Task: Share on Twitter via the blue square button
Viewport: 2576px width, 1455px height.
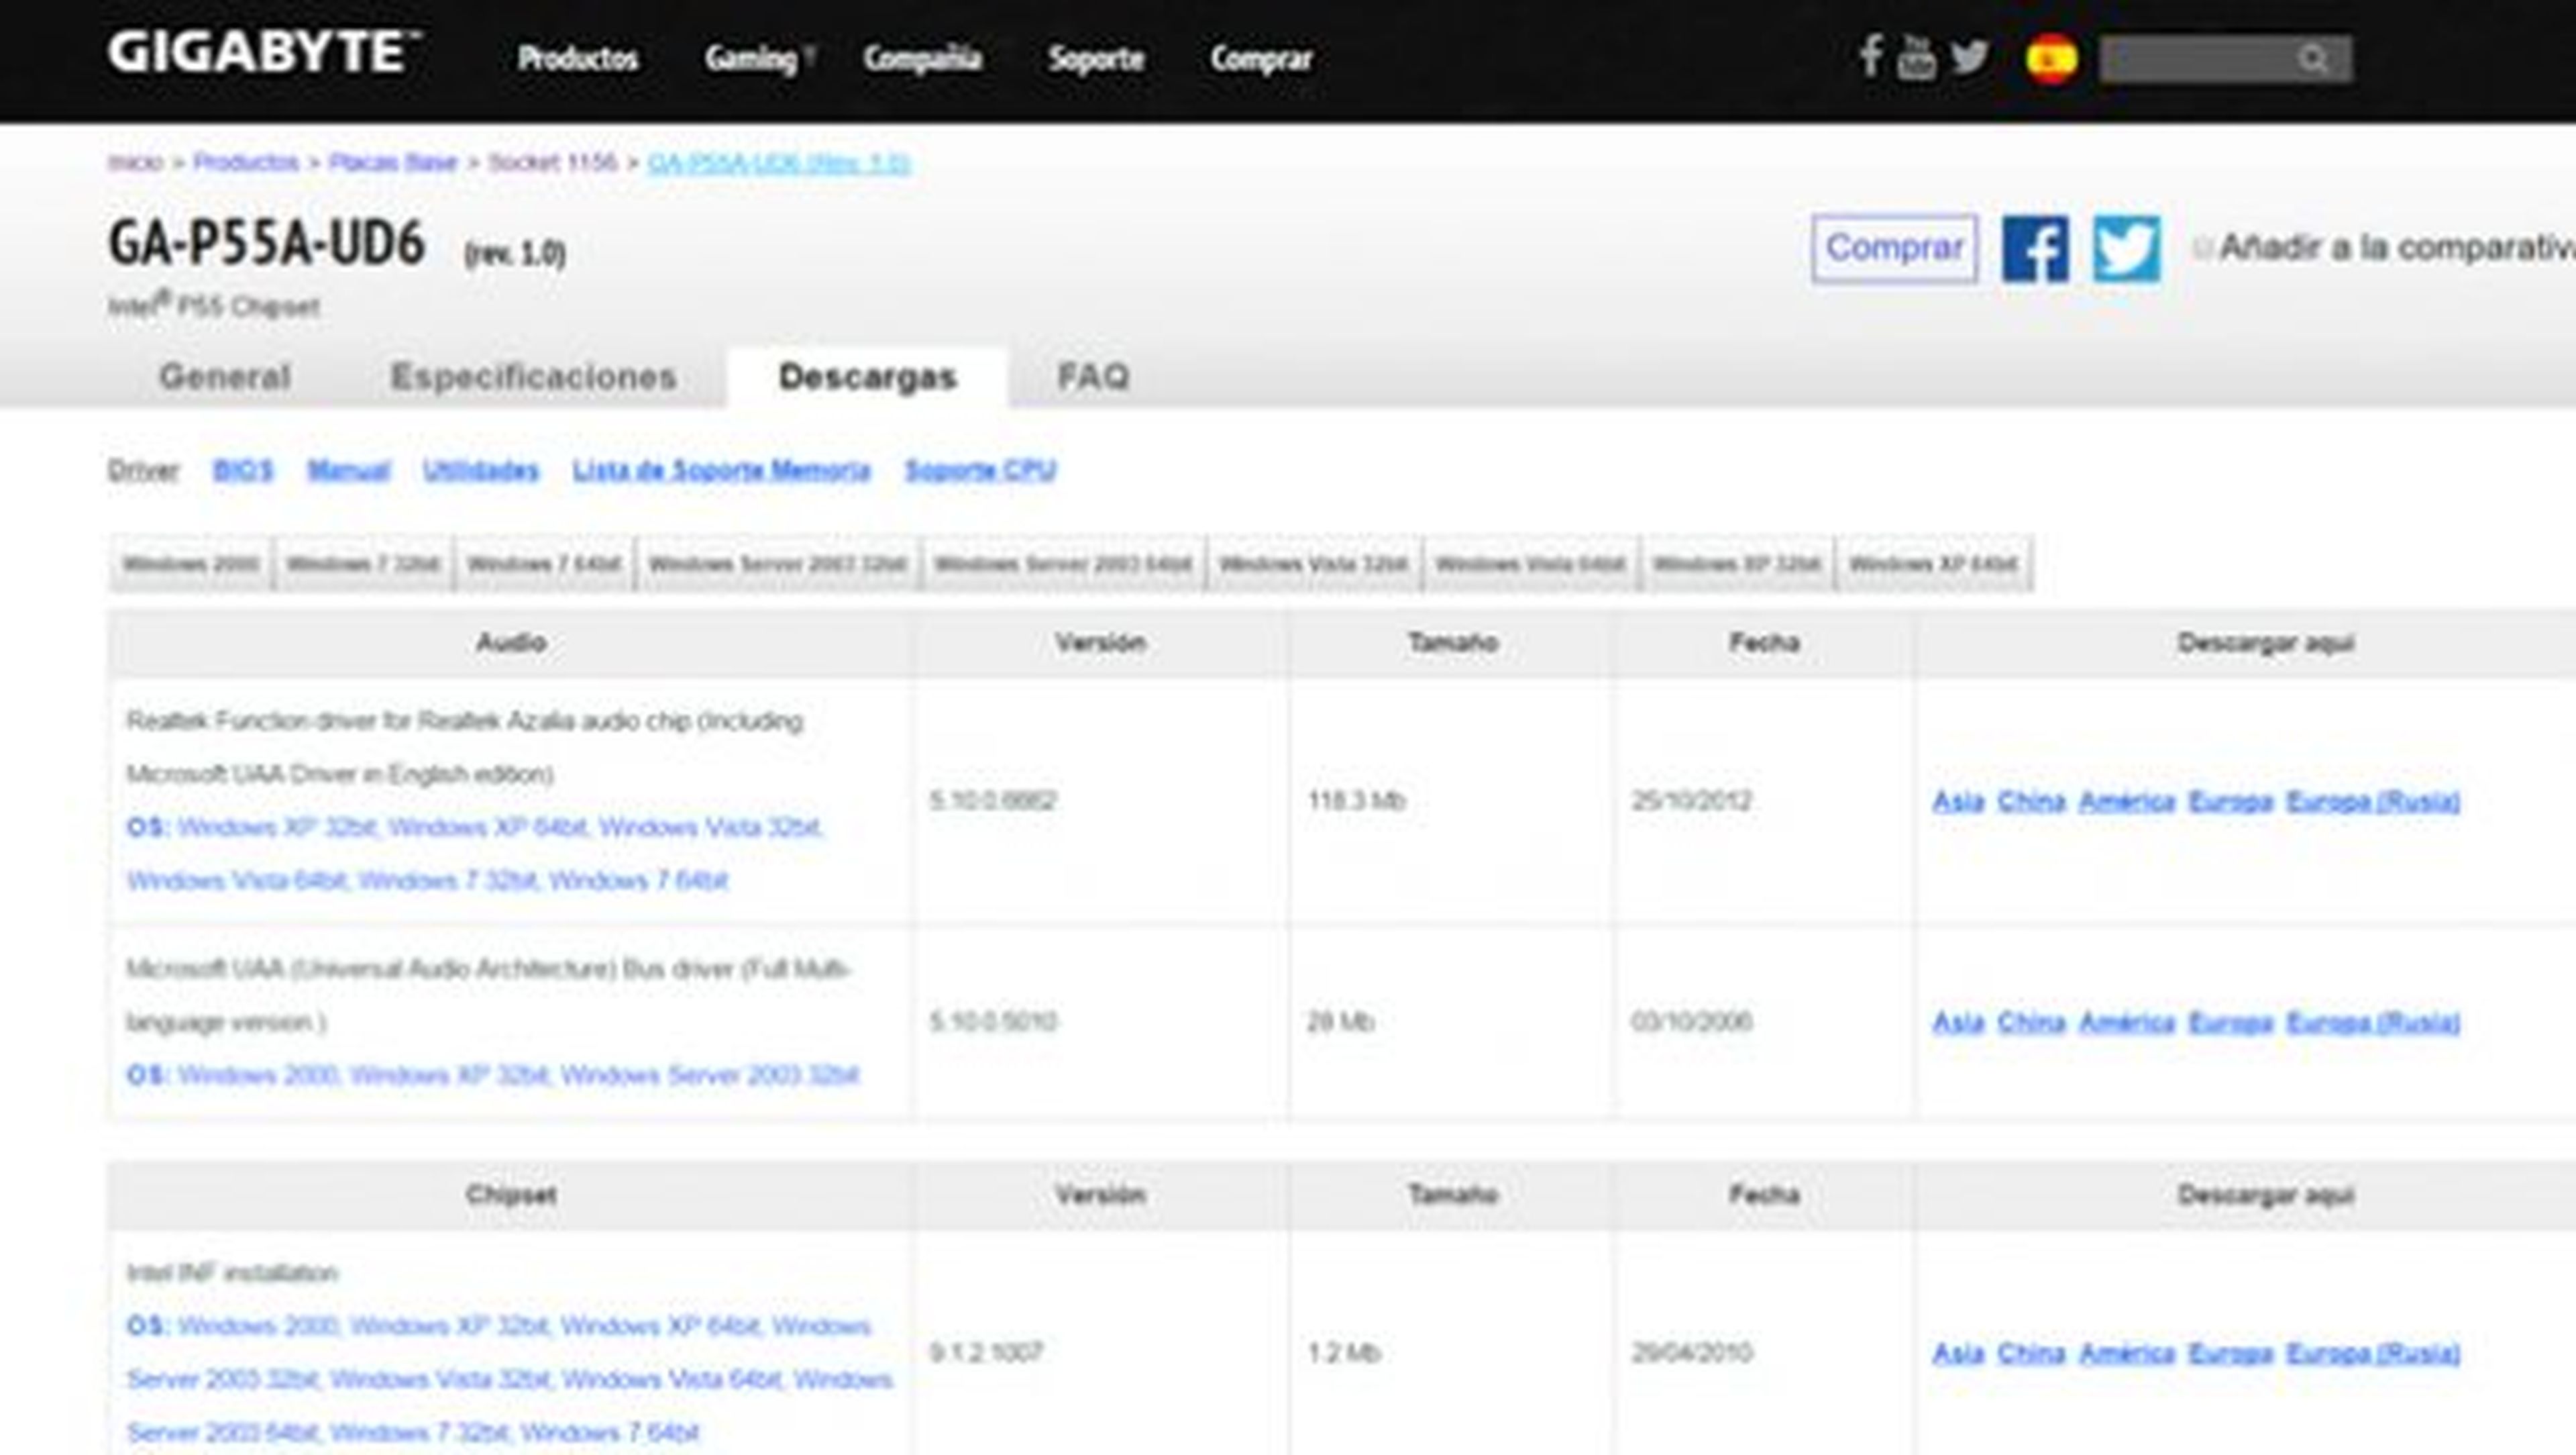Action: (x=2126, y=248)
